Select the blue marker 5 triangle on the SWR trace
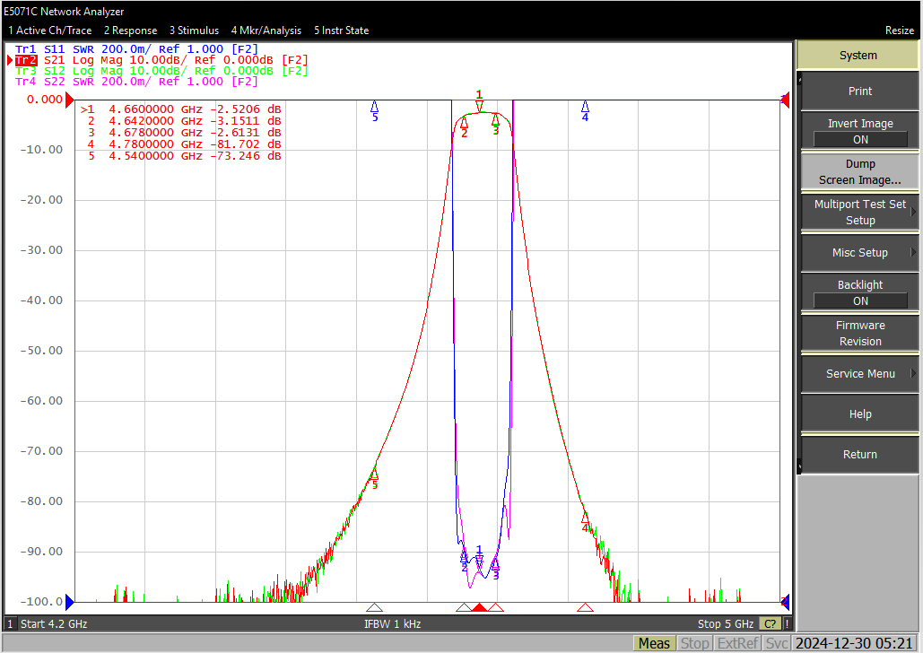The width and height of the screenshot is (923, 653). (374, 107)
